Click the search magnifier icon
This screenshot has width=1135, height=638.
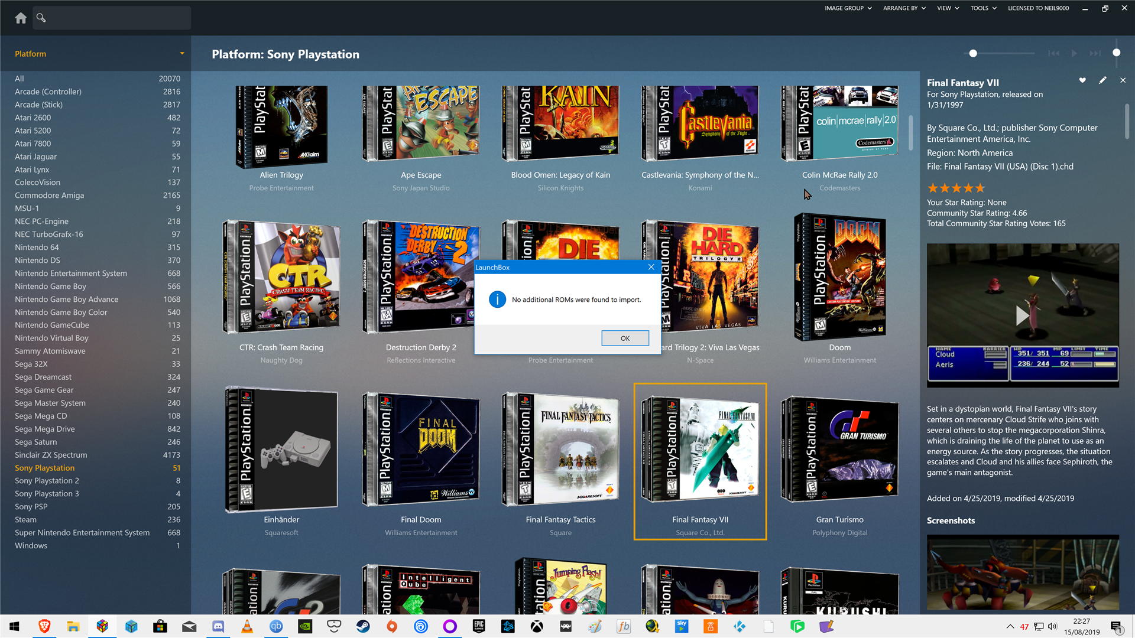pyautogui.click(x=41, y=18)
